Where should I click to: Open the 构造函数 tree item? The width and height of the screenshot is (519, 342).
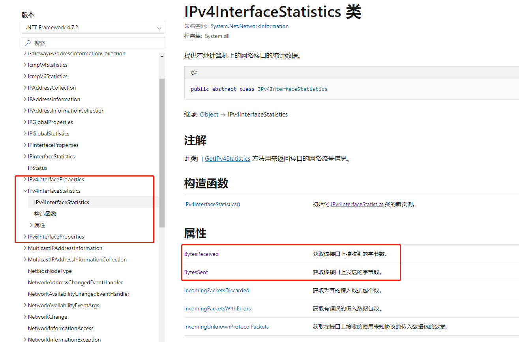45,214
